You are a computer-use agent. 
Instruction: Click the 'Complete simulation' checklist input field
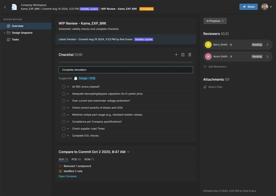pyautogui.click(x=125, y=70)
